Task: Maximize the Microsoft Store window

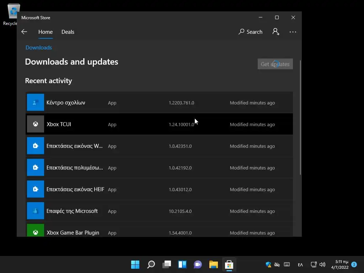Action: point(277,17)
